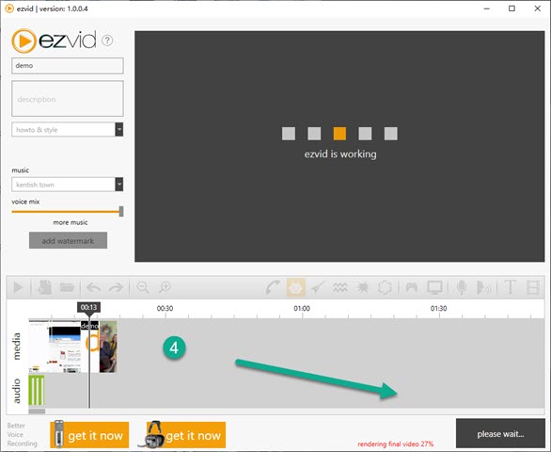Minimize the ezvid window

pyautogui.click(x=487, y=8)
